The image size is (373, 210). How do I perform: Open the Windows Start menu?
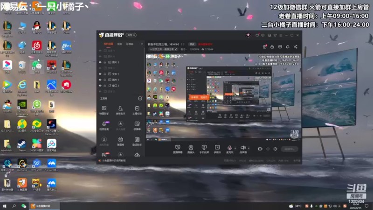click(5, 206)
